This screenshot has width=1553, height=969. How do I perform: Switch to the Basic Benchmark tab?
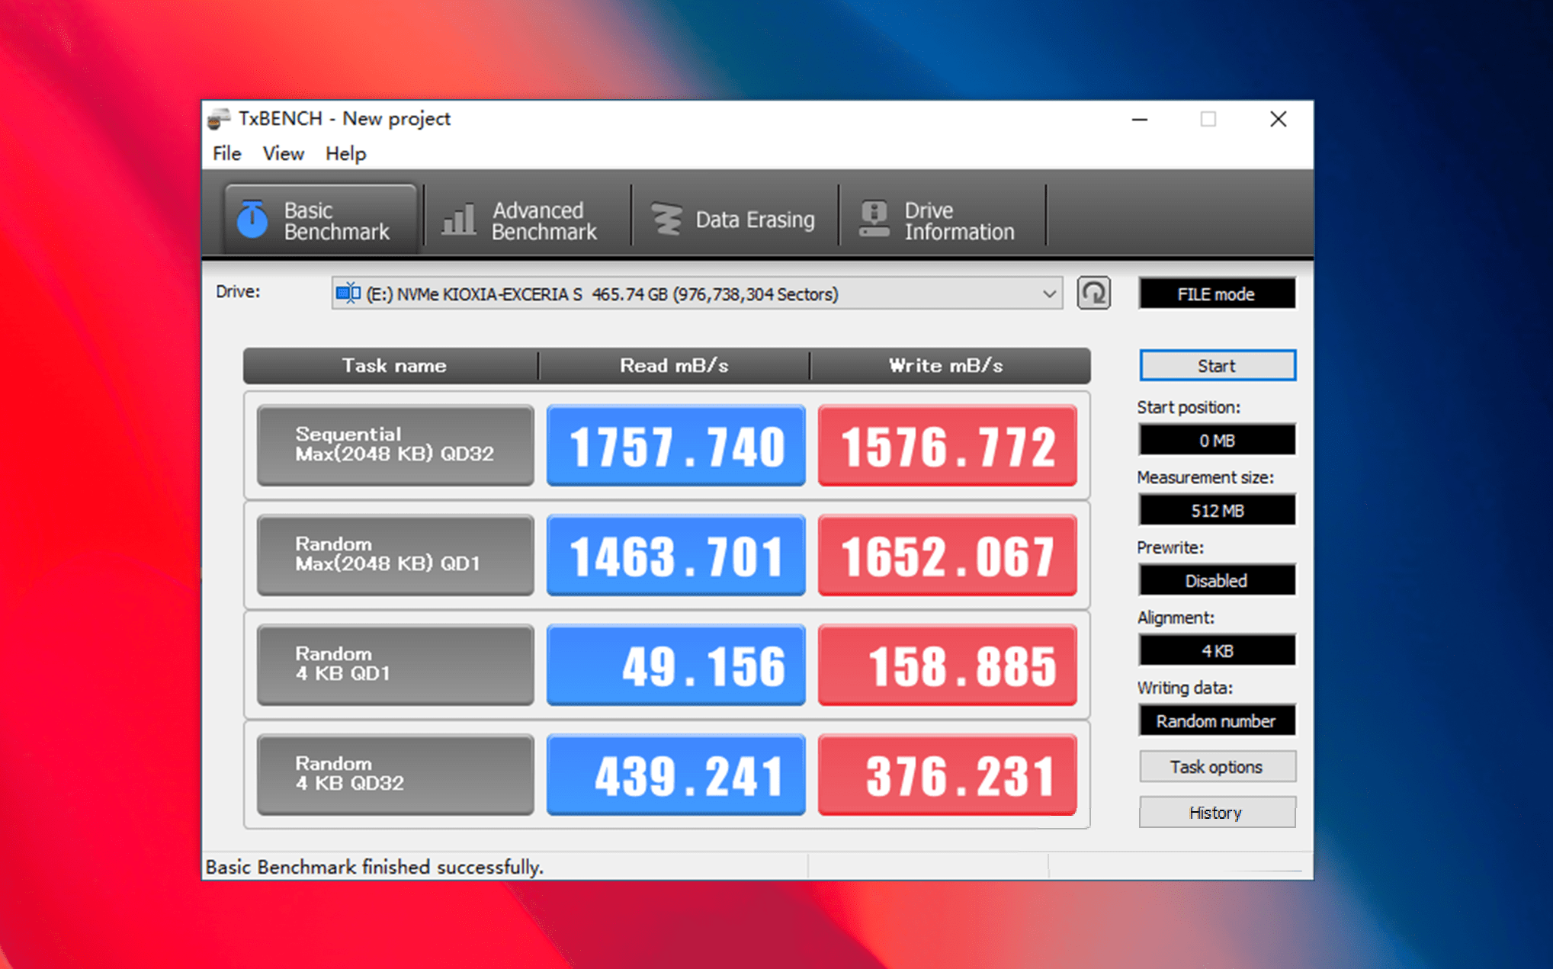pyautogui.click(x=320, y=220)
